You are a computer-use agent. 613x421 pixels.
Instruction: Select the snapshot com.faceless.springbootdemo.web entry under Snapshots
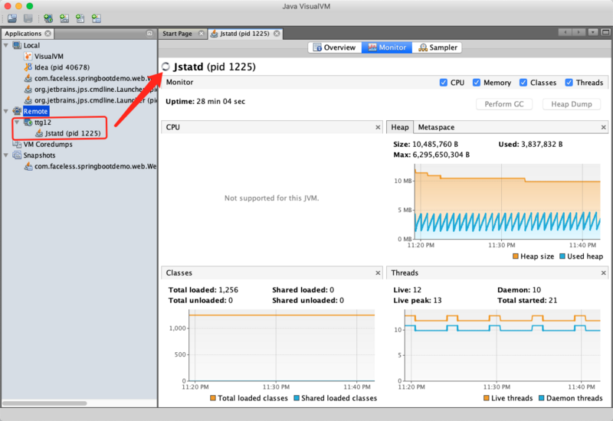(90, 166)
